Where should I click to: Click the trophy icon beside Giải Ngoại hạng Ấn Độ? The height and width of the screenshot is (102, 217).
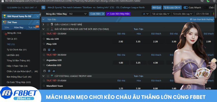(x=5, y=16)
